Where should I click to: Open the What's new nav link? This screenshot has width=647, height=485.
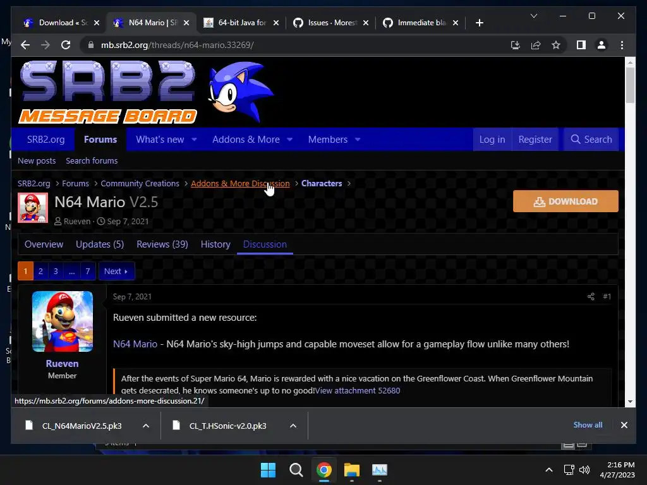(x=160, y=140)
